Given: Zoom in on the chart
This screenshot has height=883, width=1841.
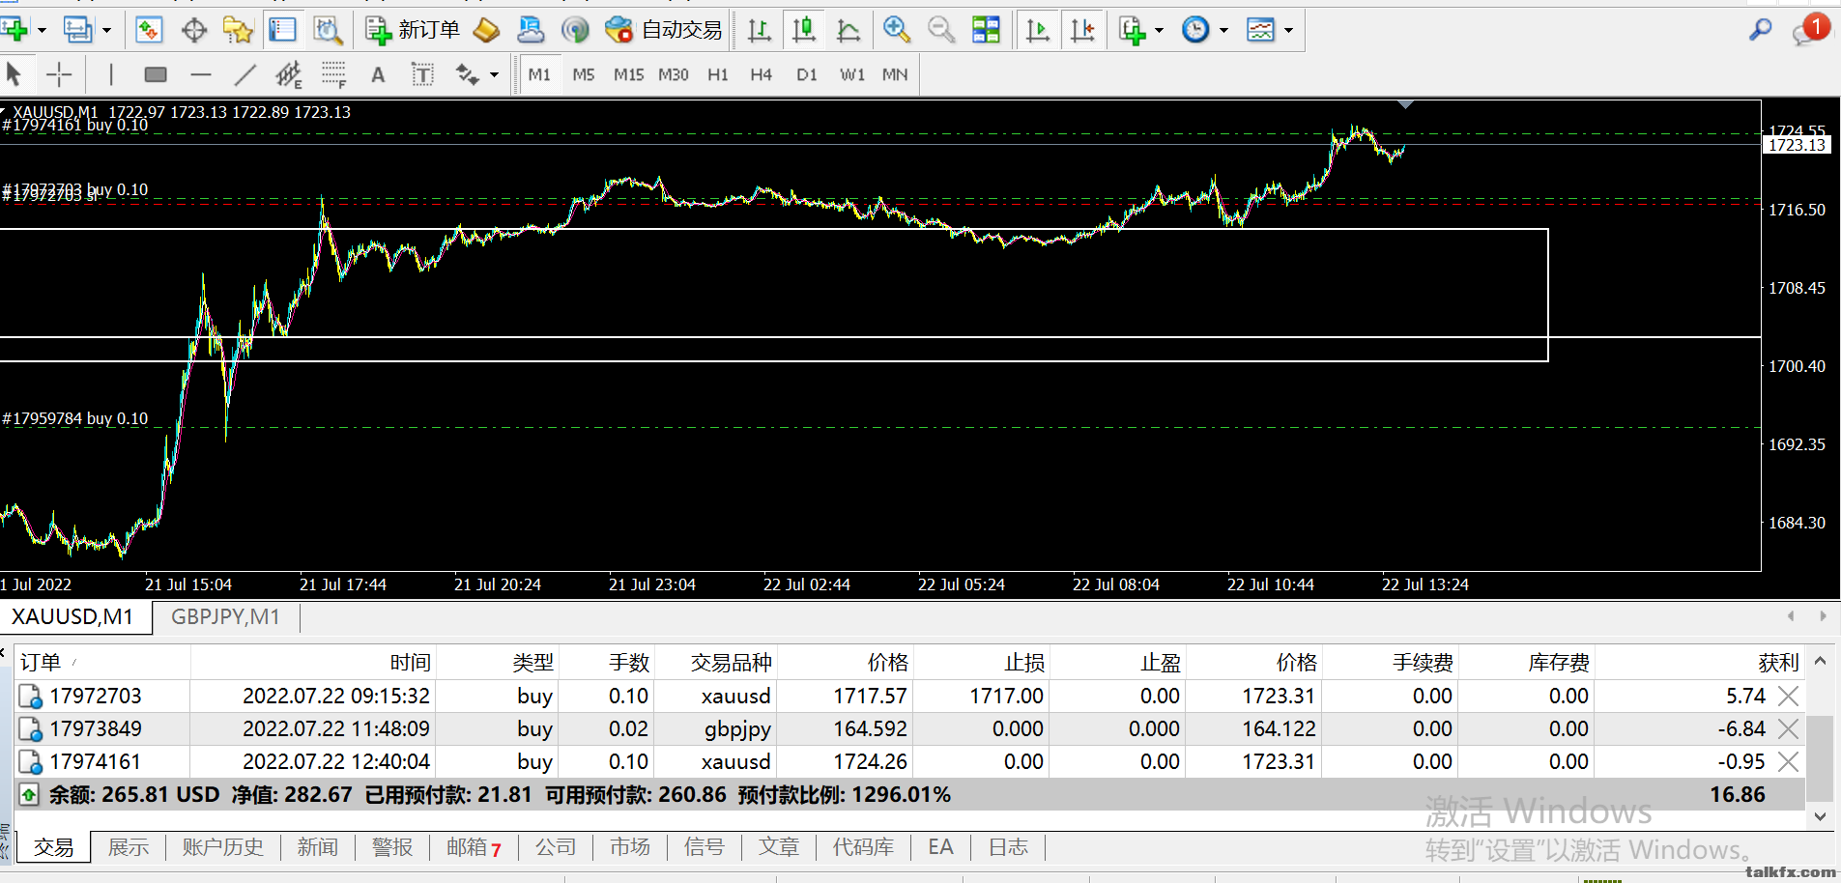Looking at the screenshot, I should [897, 30].
